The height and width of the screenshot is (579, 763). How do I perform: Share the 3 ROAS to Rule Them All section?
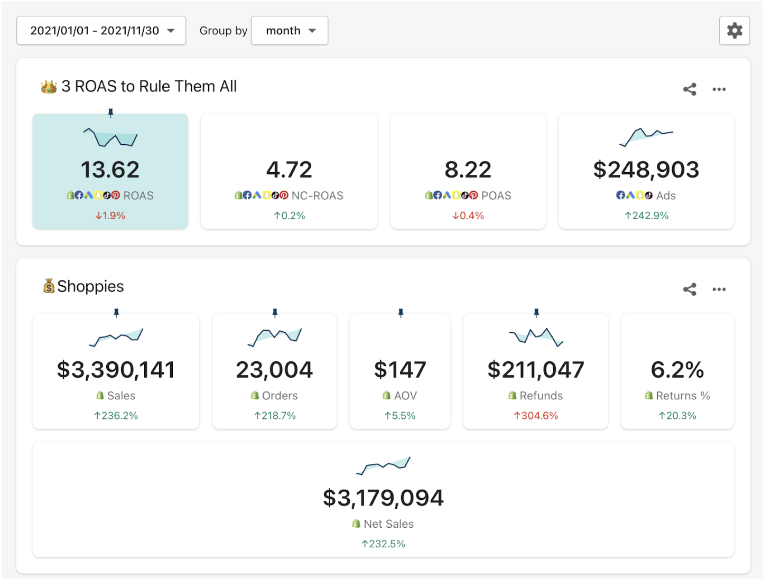coord(690,89)
